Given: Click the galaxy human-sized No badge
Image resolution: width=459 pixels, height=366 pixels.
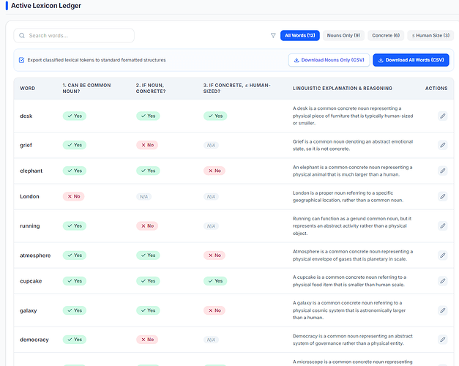Looking at the screenshot, I should click(214, 310).
